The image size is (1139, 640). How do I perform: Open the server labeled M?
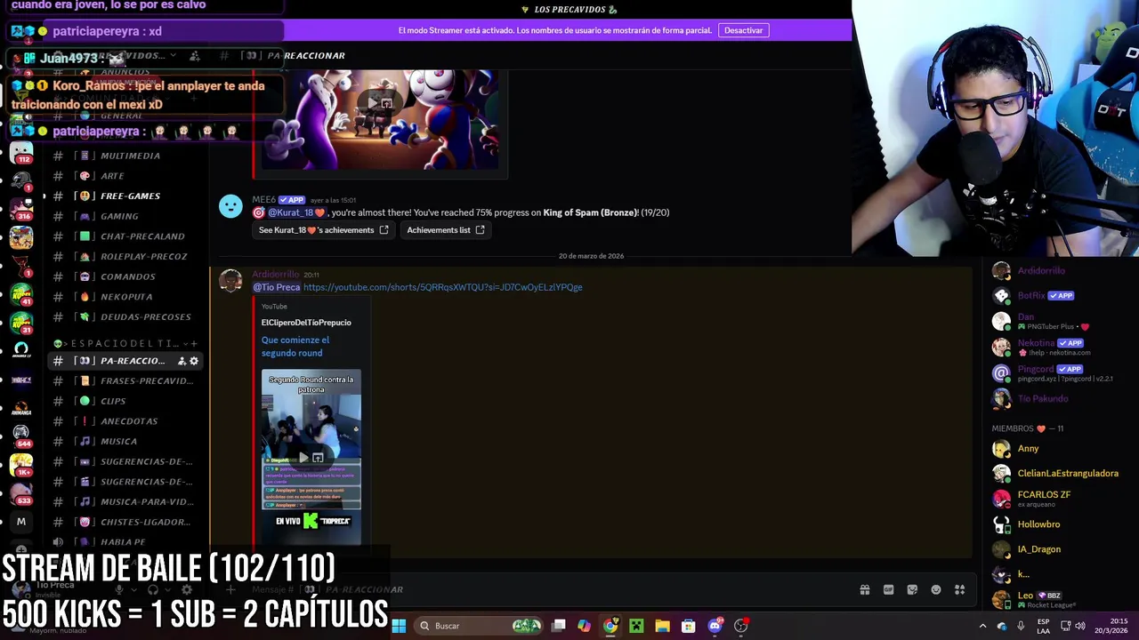(x=21, y=522)
